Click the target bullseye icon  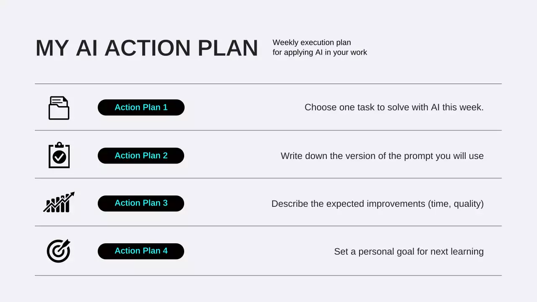58,251
